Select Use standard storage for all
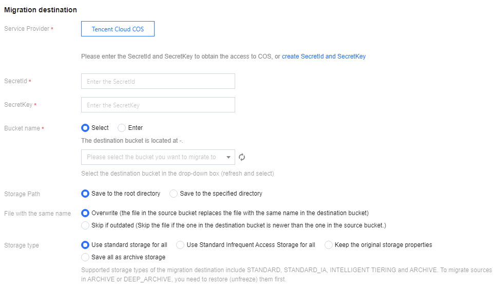The height and width of the screenshot is (286, 495). click(85, 245)
